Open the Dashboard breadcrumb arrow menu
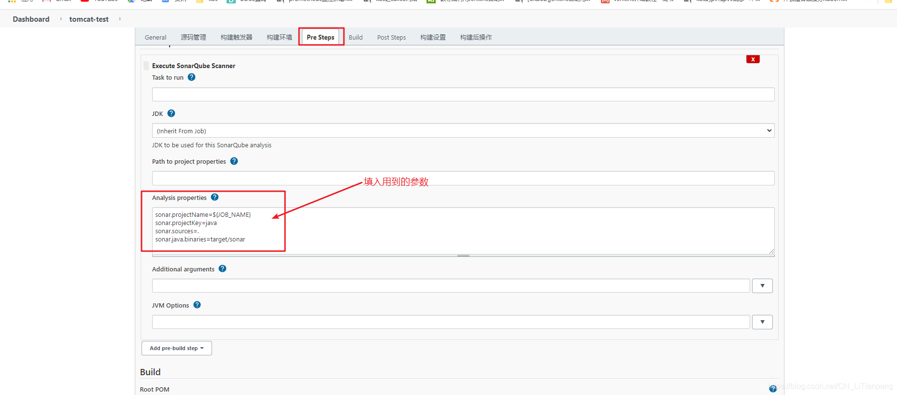Screen dimensions: 897x395 coord(61,19)
